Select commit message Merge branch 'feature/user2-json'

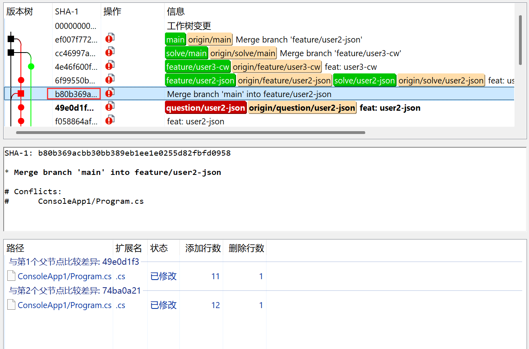point(299,39)
